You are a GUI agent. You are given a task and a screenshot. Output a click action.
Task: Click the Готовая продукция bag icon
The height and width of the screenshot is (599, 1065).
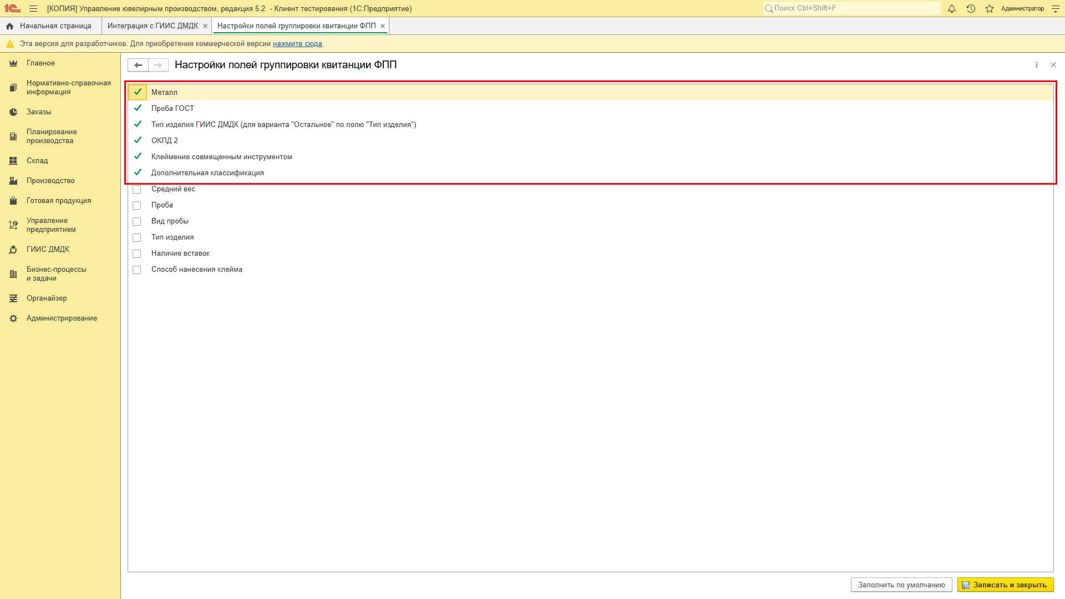pos(13,201)
